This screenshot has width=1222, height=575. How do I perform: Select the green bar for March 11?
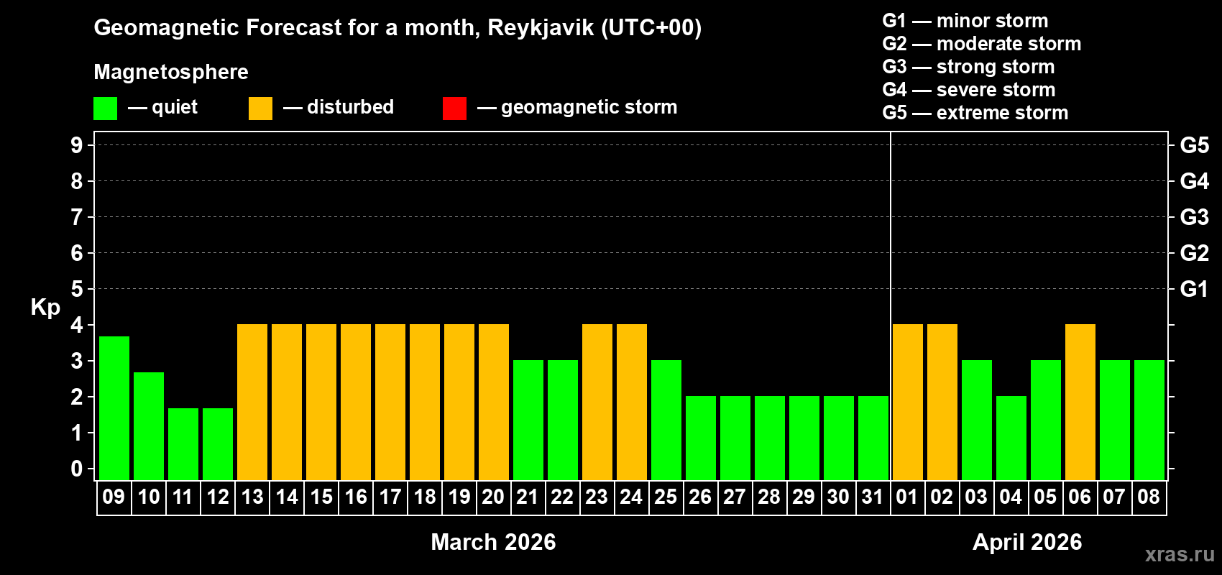click(x=183, y=444)
